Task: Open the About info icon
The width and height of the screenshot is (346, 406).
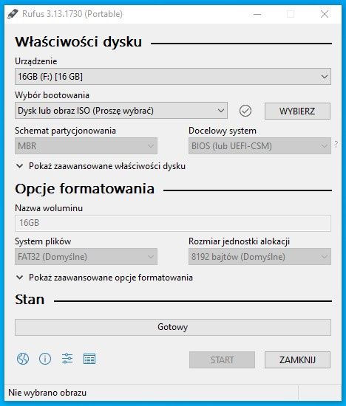Action: (x=45, y=359)
